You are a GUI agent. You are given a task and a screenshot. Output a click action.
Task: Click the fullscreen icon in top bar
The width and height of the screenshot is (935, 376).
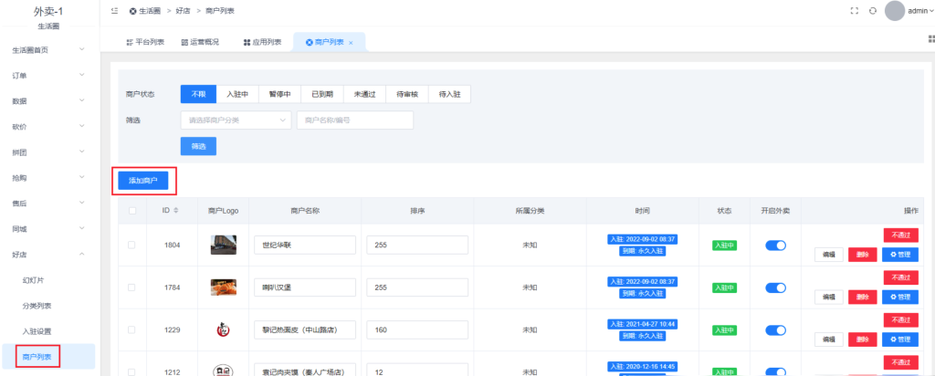pos(855,11)
